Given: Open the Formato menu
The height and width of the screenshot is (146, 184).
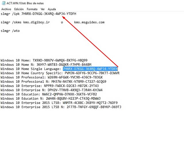Looking at the screenshot, I should coord(32,9).
